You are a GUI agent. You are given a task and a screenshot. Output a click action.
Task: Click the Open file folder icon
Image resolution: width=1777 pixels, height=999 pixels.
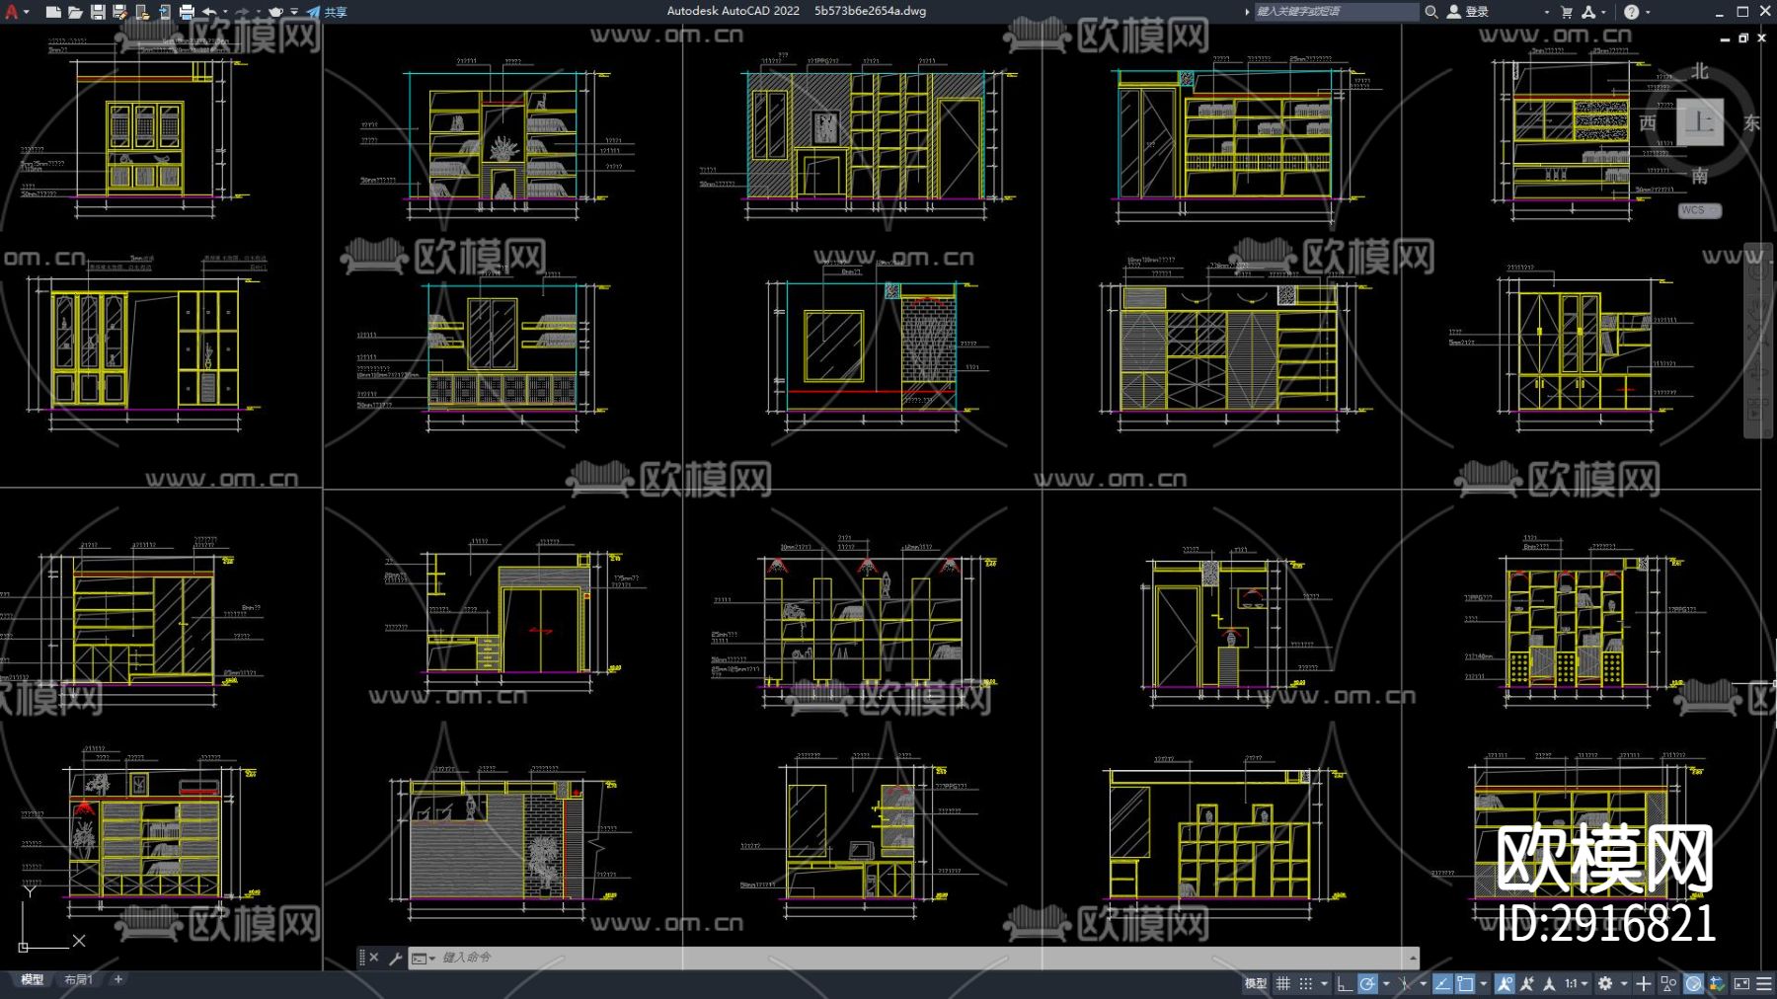pyautogui.click(x=75, y=12)
